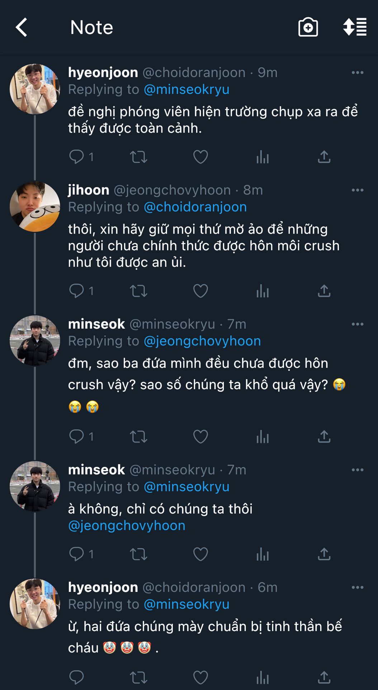
Task: Open three-dot menu on hyeonjoon's last tweet
Action: 357,588
